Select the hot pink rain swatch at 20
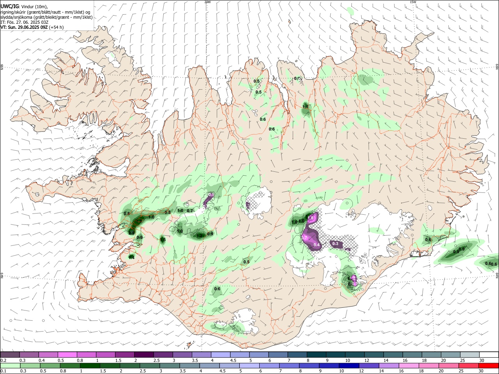The width and height of the screenshot is (499, 374). click(448, 365)
